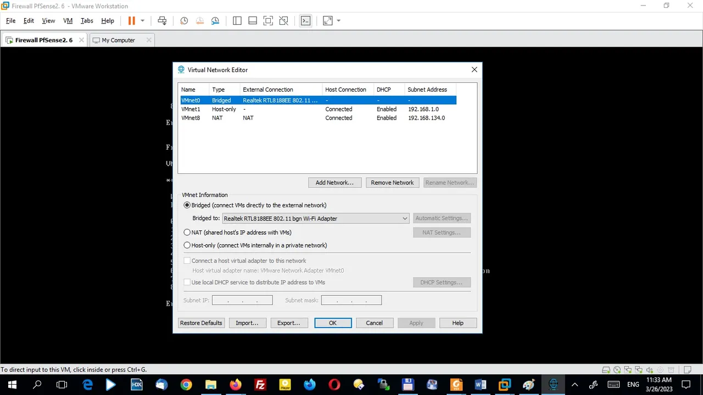Click the first network adapter status icon
Image resolution: width=703 pixels, height=395 pixels.
[628, 370]
